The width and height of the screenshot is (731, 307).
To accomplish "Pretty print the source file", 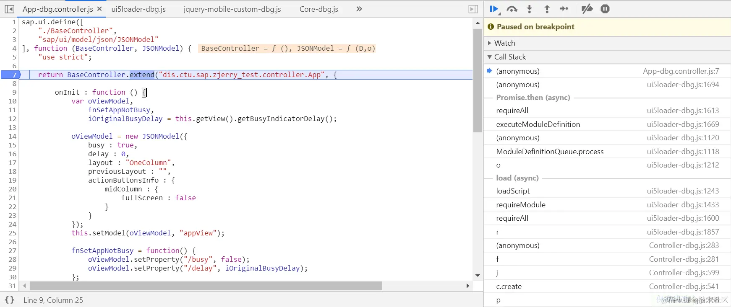I will (9, 300).
